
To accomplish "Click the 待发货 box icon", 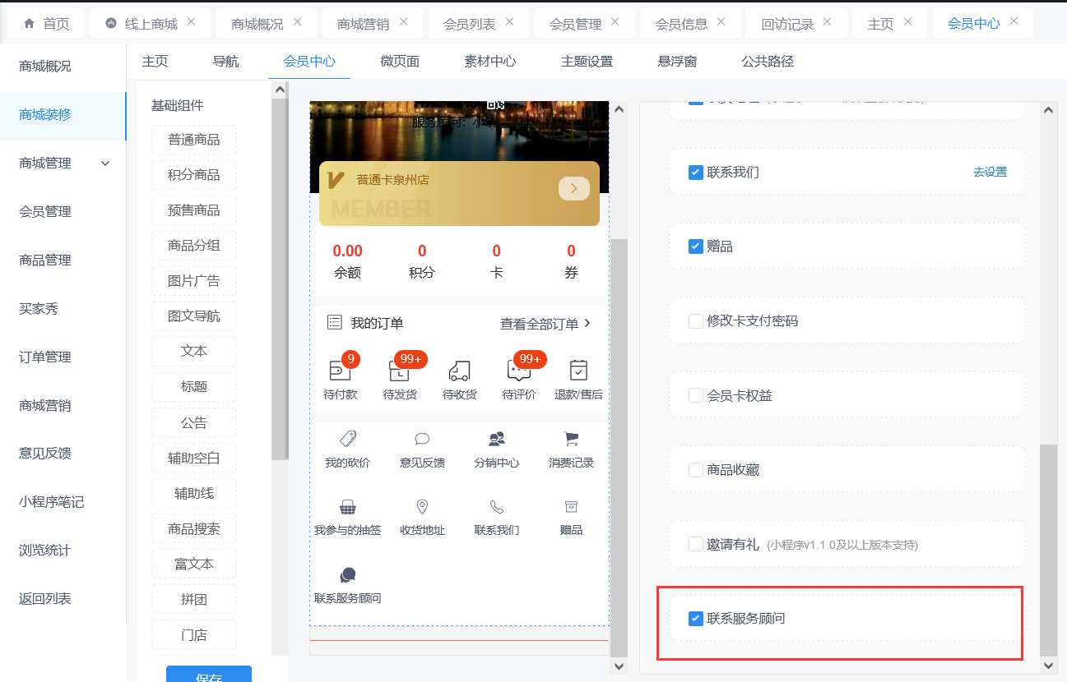I will coord(399,371).
